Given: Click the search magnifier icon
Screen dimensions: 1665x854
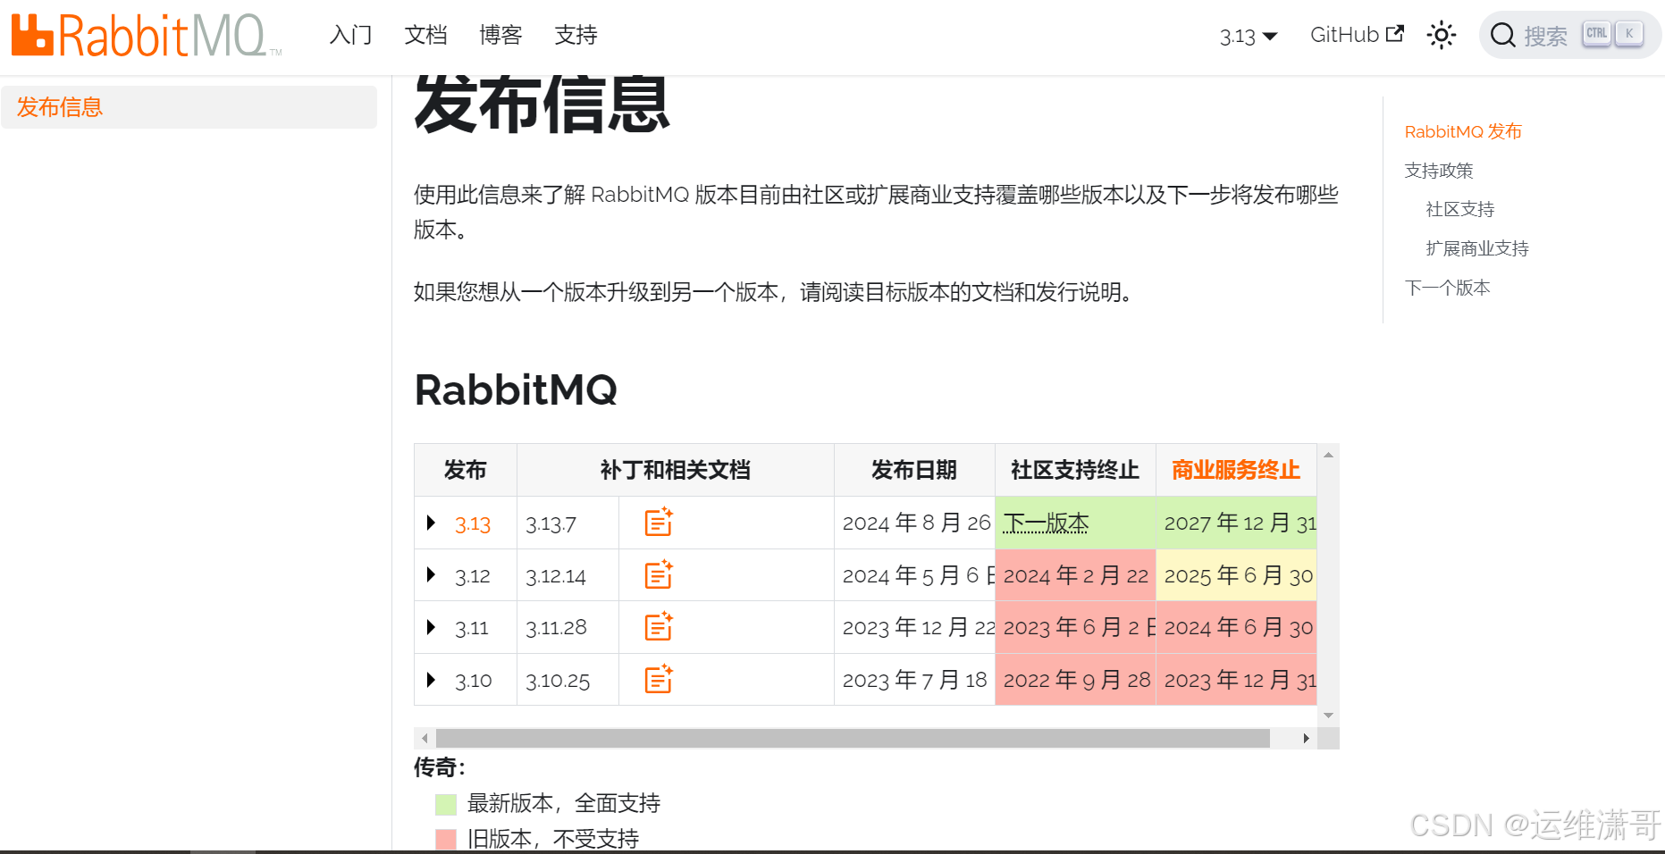Looking at the screenshot, I should point(1502,35).
